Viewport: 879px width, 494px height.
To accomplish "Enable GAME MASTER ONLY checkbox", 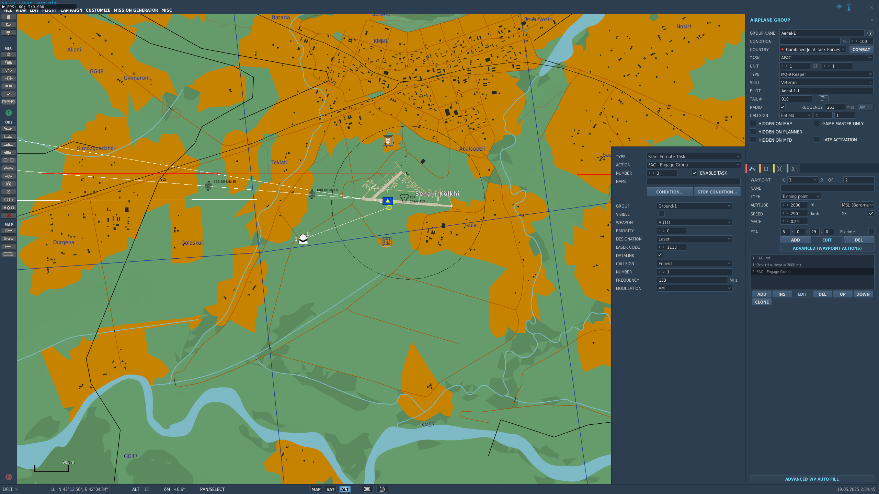I will (817, 123).
